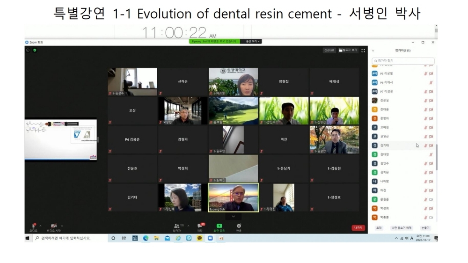Collapse participants panel with chevron
This screenshot has width=468, height=263.
pos(373,51)
